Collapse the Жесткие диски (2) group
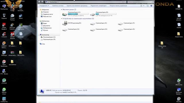The height and width of the screenshot is (103, 184). point(62,9)
